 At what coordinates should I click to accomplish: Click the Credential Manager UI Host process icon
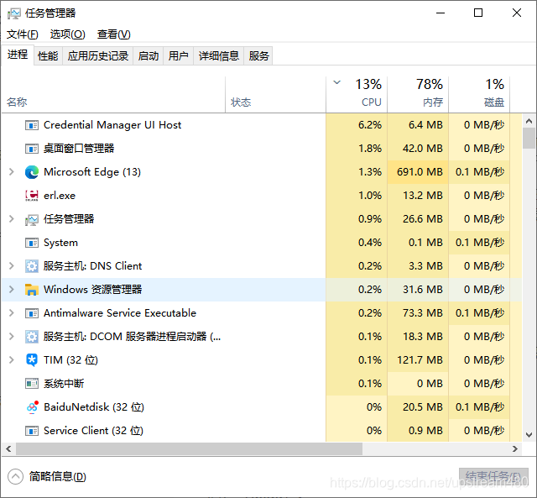coord(32,125)
